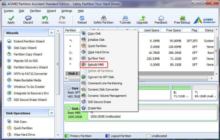Select the 1000.00GB Unallocated space
Viewport: 220px width, 140px height.
[152, 113]
